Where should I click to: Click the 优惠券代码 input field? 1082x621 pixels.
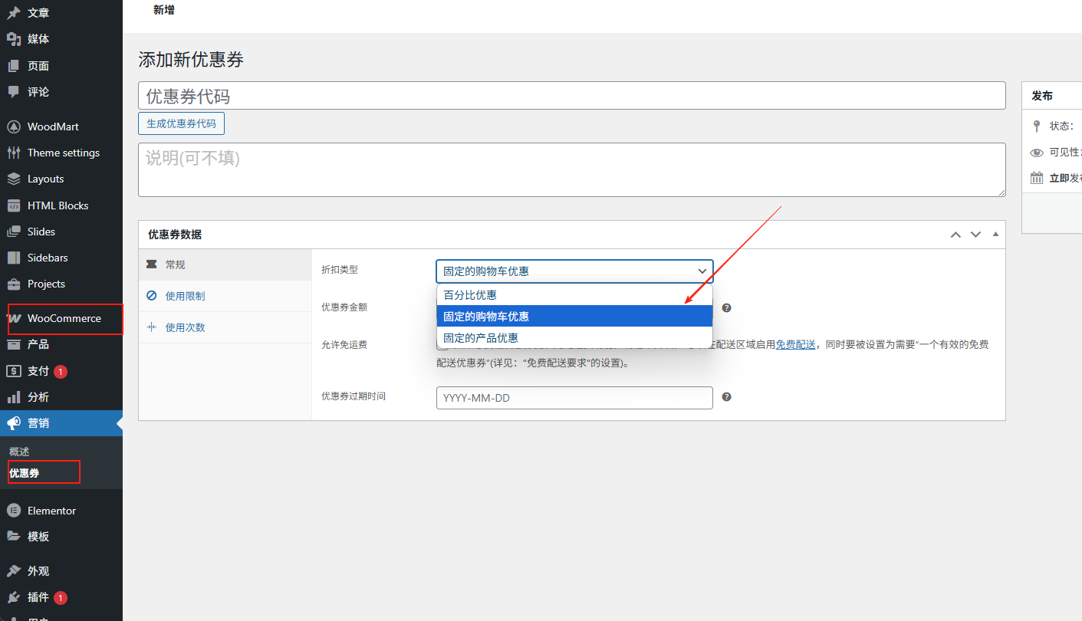pyautogui.click(x=571, y=96)
